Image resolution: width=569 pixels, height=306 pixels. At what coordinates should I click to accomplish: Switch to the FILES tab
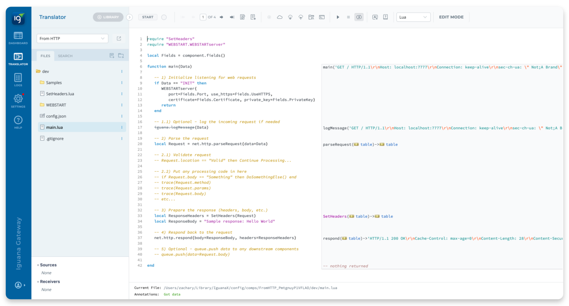(45, 56)
